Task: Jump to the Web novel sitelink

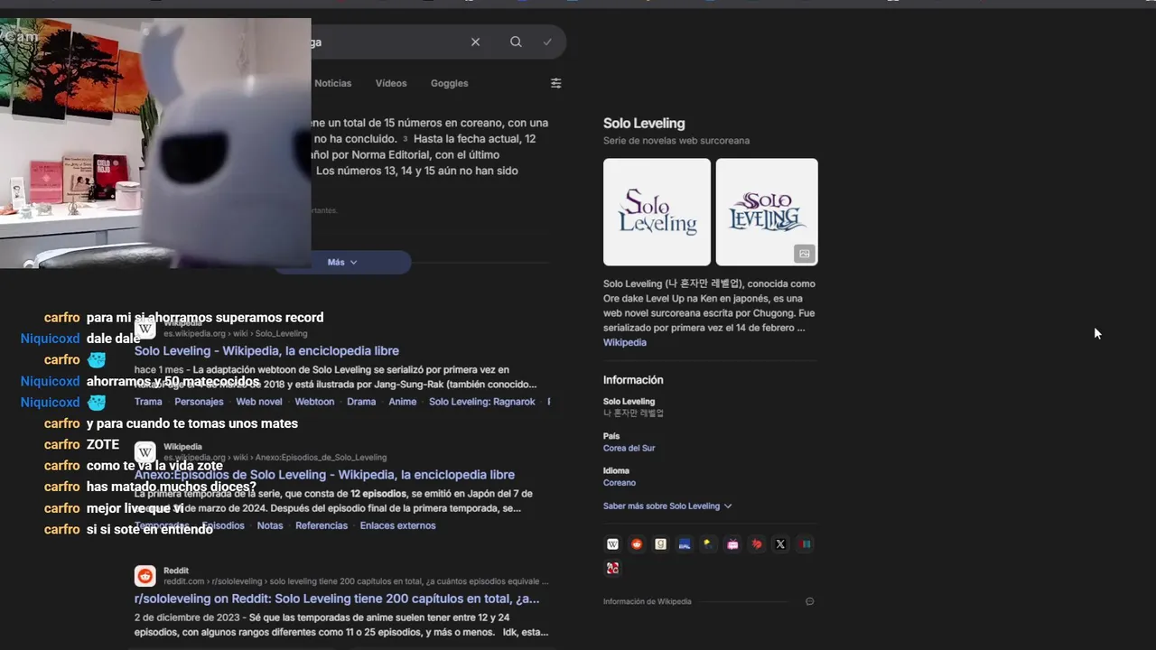Action: click(x=259, y=402)
